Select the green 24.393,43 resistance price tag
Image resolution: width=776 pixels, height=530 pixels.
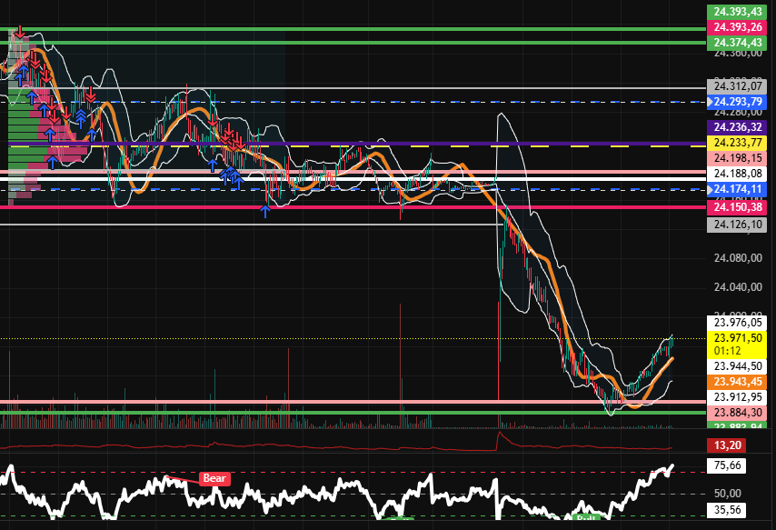click(738, 12)
